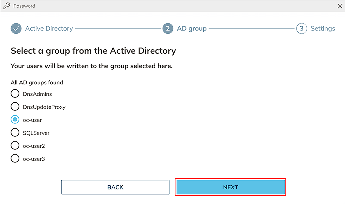Pick the SQLServer group radio button
The width and height of the screenshot is (345, 204).
(15, 133)
